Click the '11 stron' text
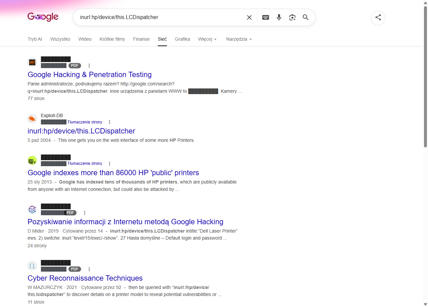The image size is (428, 307). click(36, 302)
